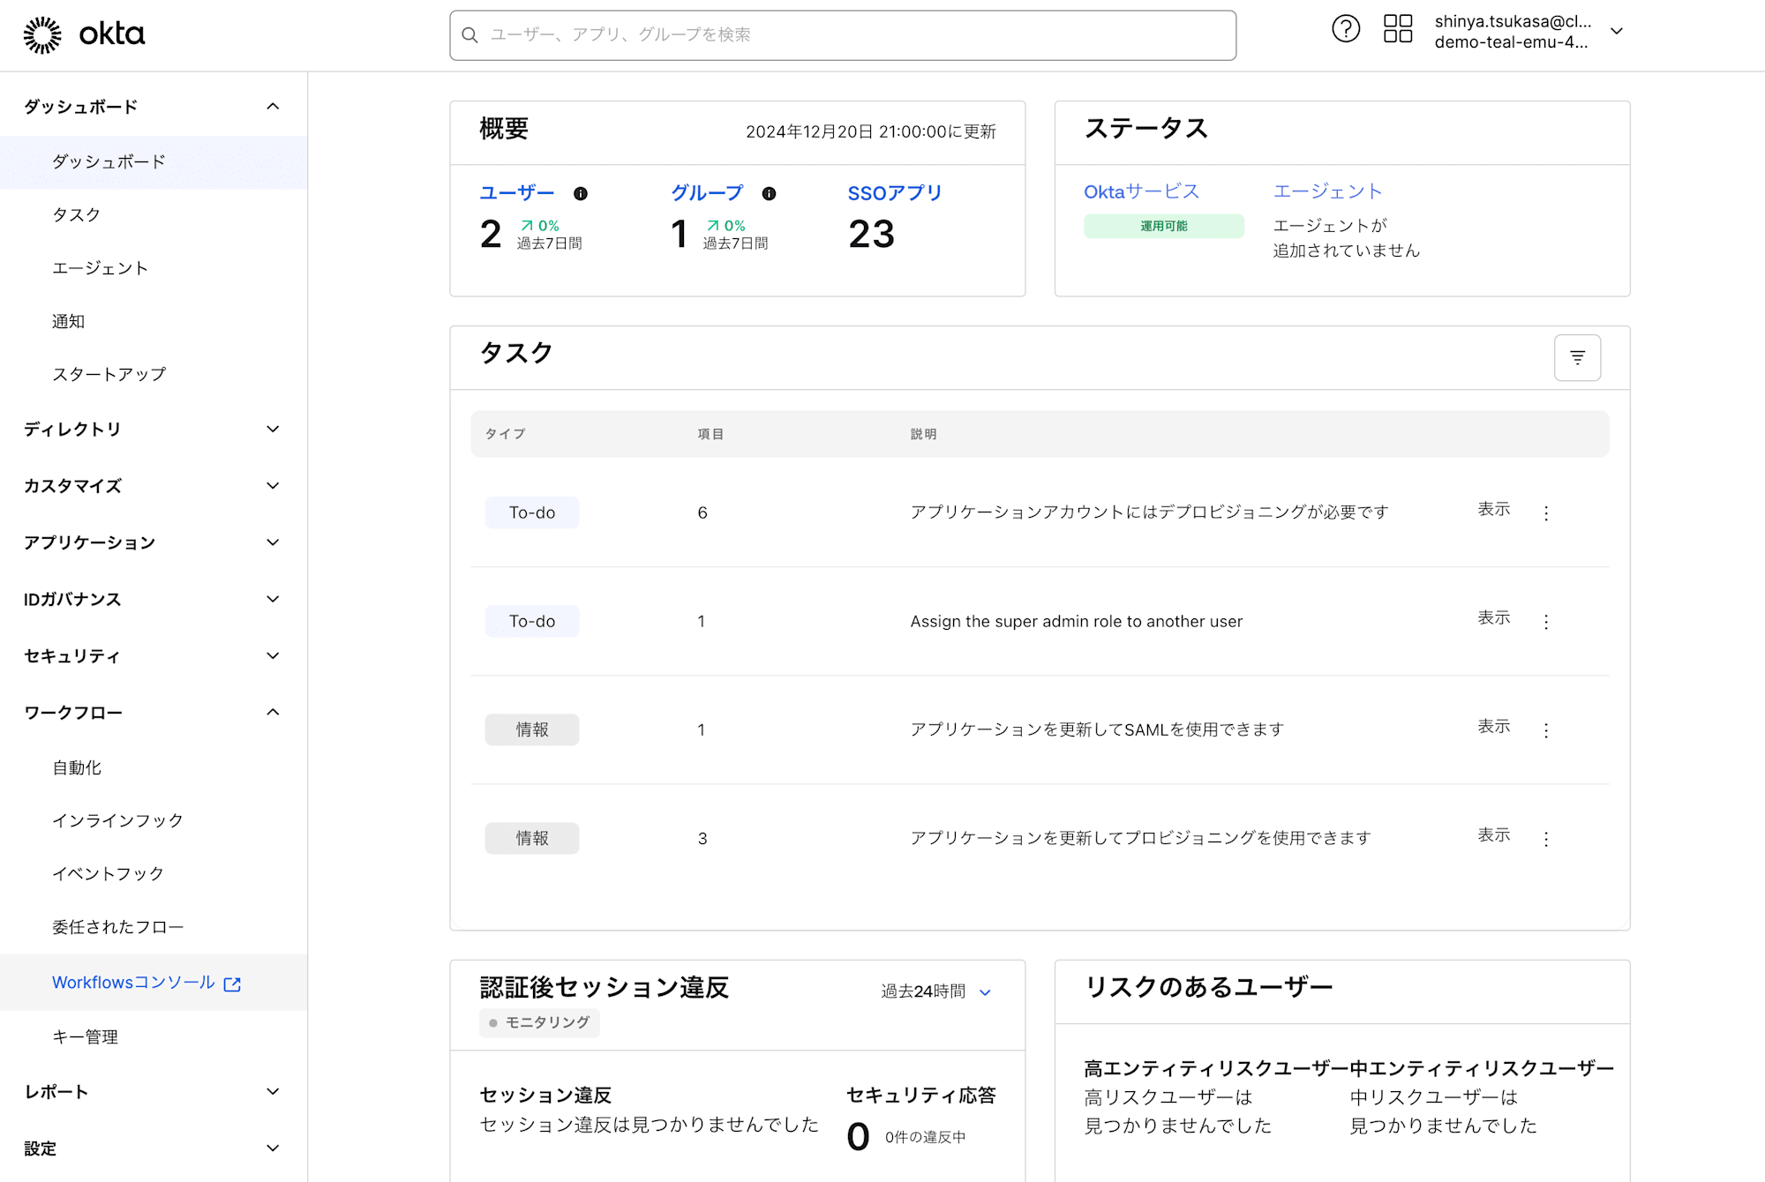
Task: Open more options for デプロビジョニング task row
Action: click(1546, 513)
